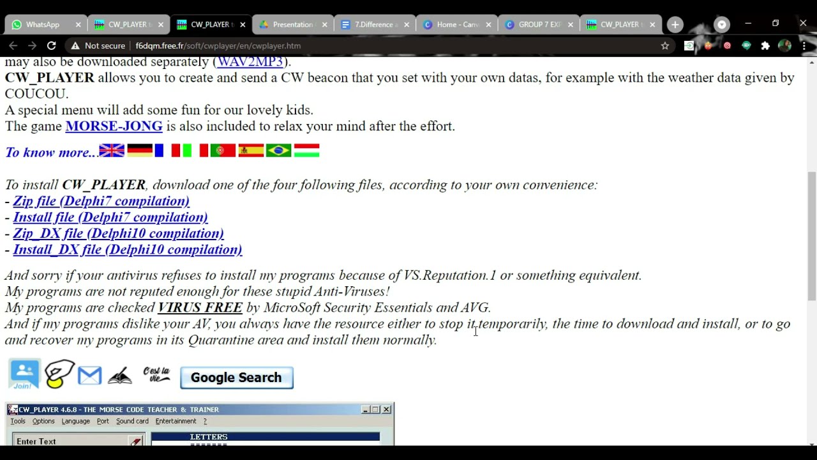817x460 pixels.
Task: Open a new browser tab
Action: (675, 24)
